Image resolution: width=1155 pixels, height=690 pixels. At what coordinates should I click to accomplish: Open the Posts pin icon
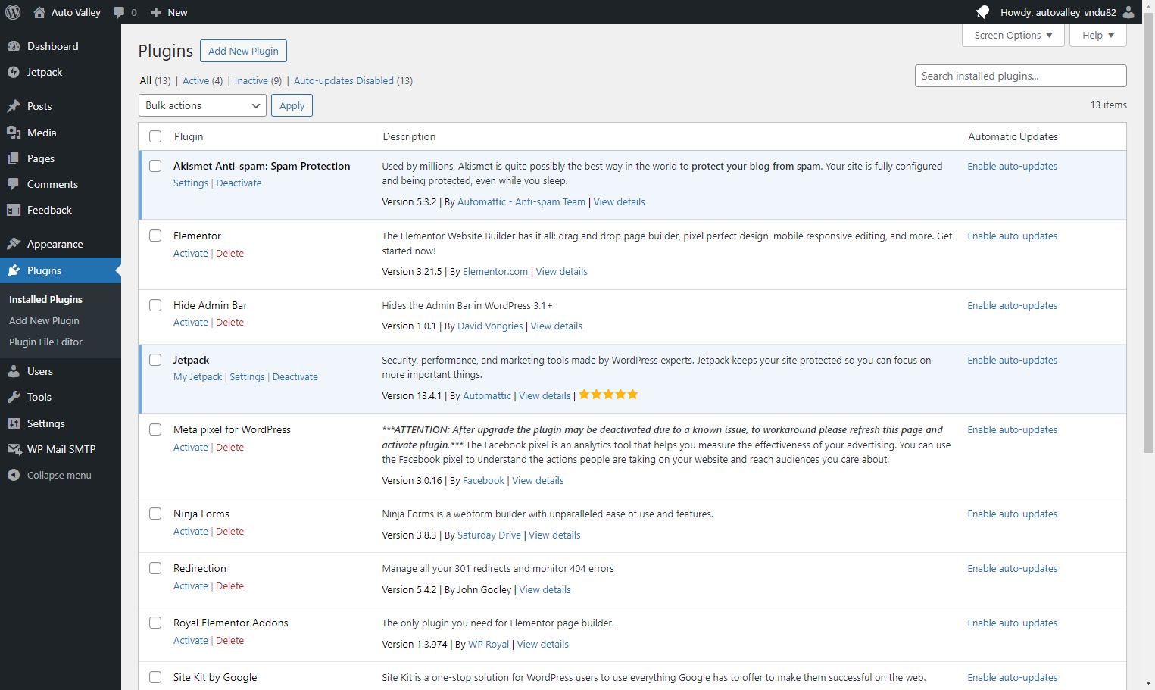click(14, 106)
